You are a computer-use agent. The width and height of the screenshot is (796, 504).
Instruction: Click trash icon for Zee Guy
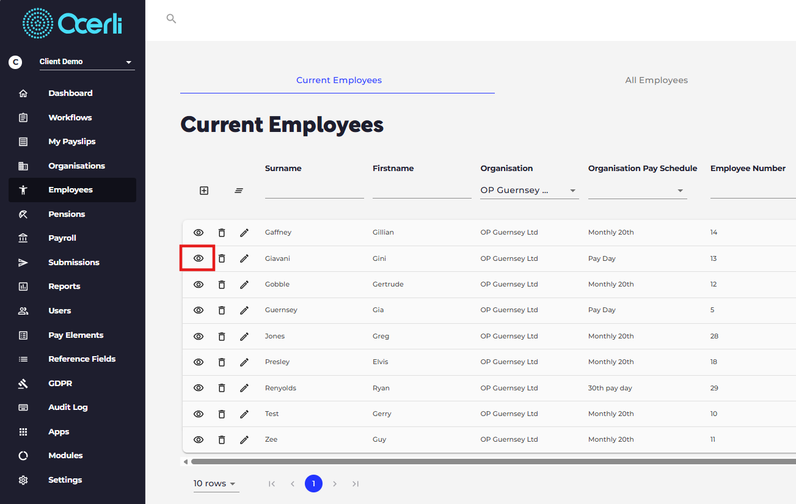[x=222, y=440]
